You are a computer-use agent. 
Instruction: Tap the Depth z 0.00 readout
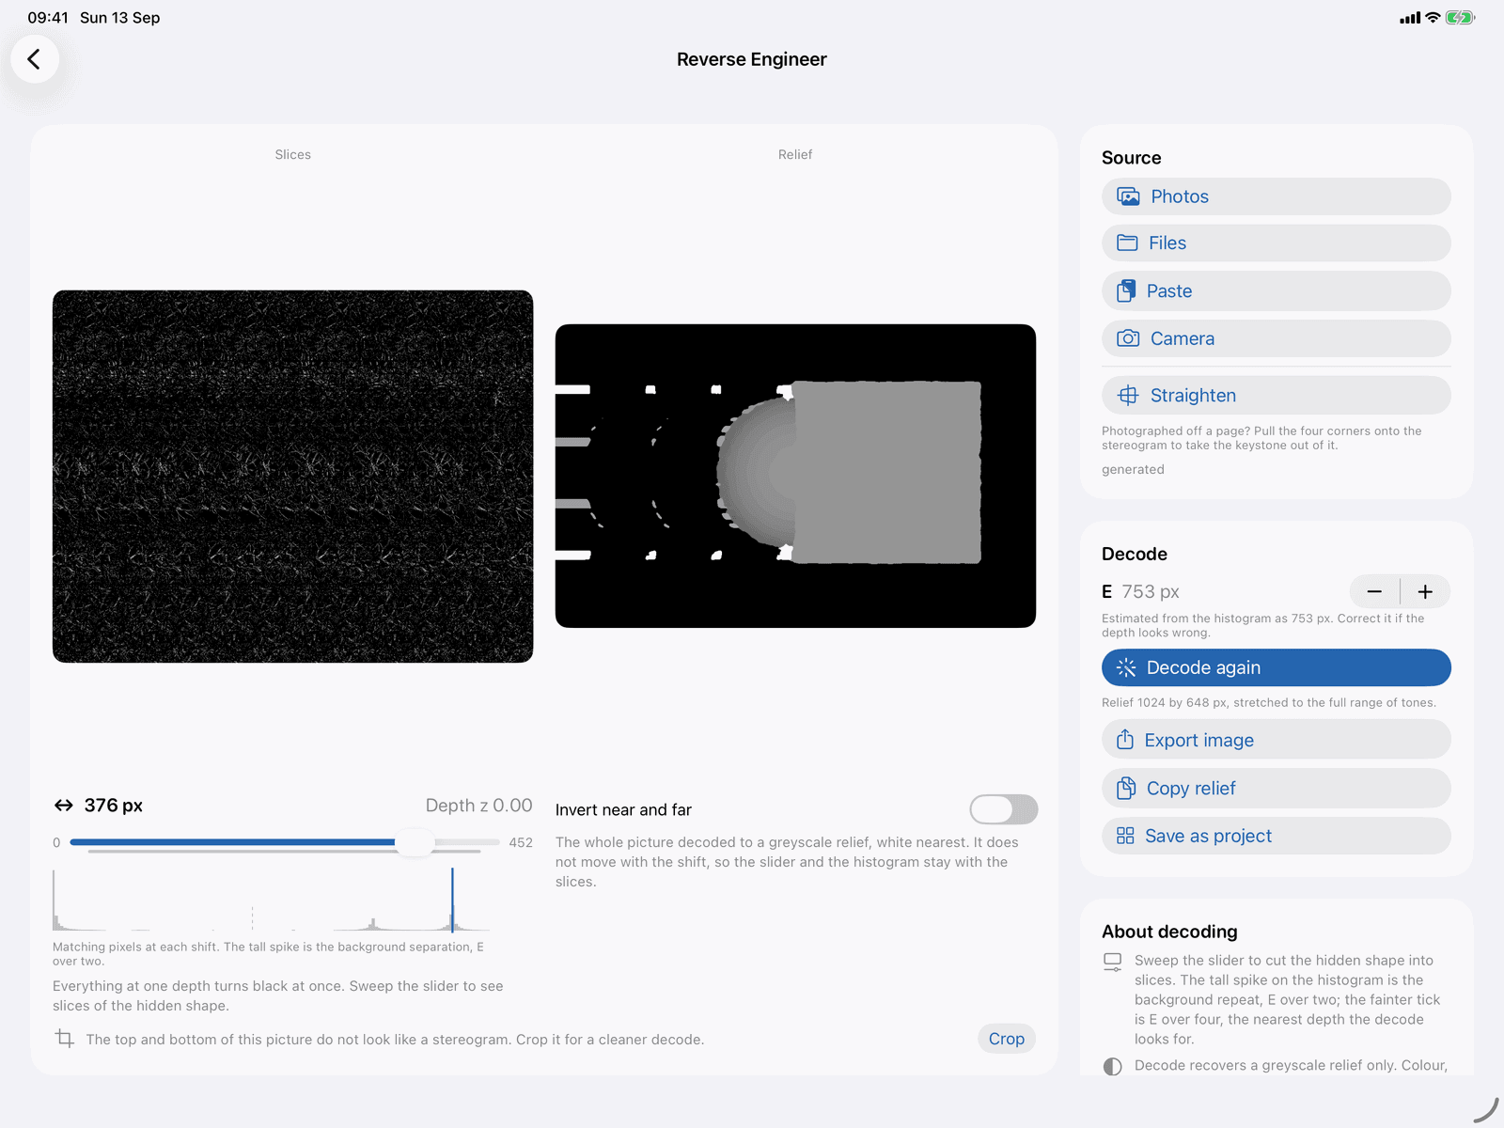[x=478, y=806]
